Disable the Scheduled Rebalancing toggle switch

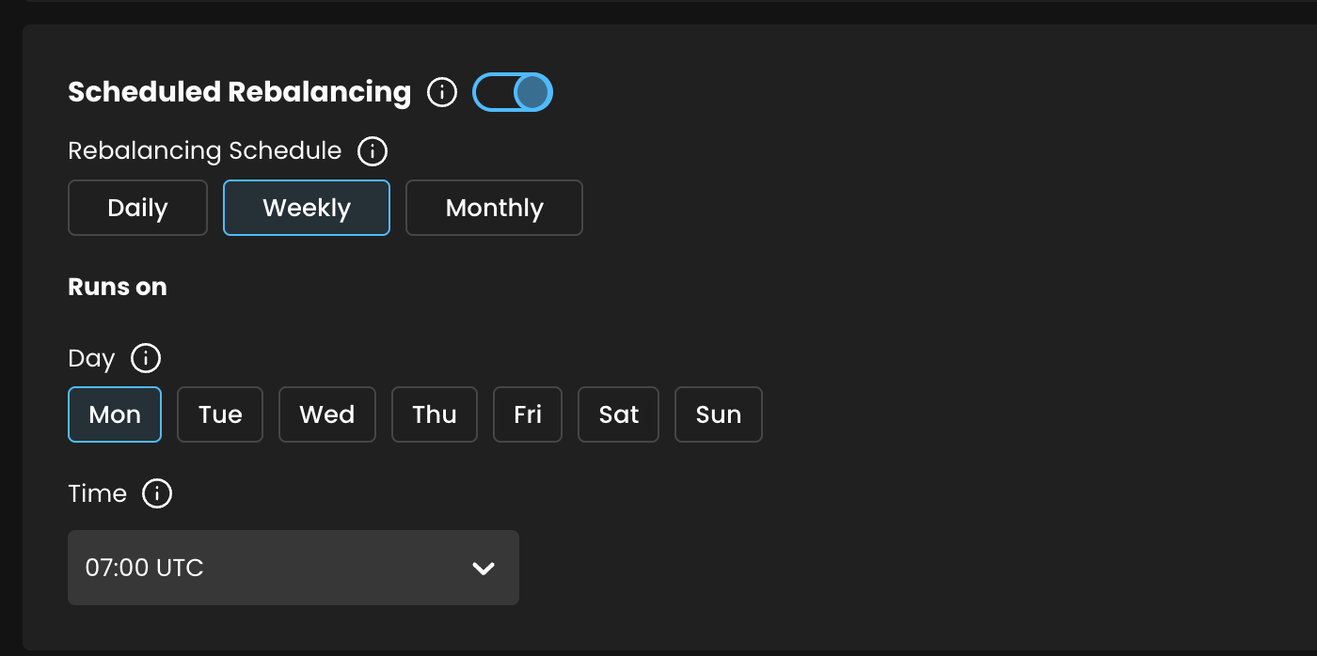[x=513, y=92]
